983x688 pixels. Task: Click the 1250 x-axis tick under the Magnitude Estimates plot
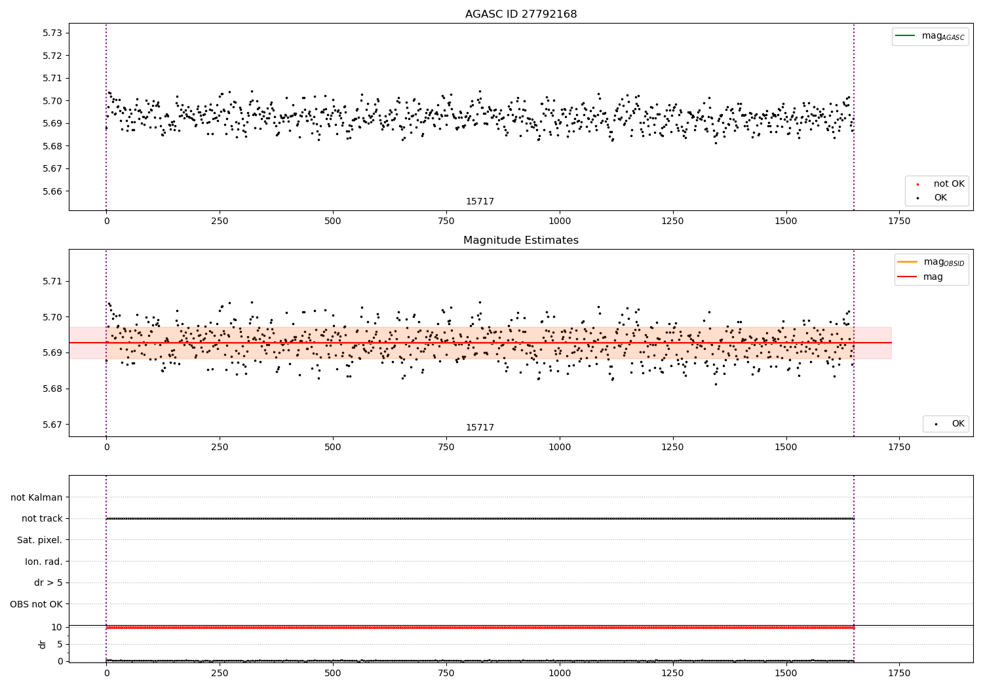tap(672, 448)
